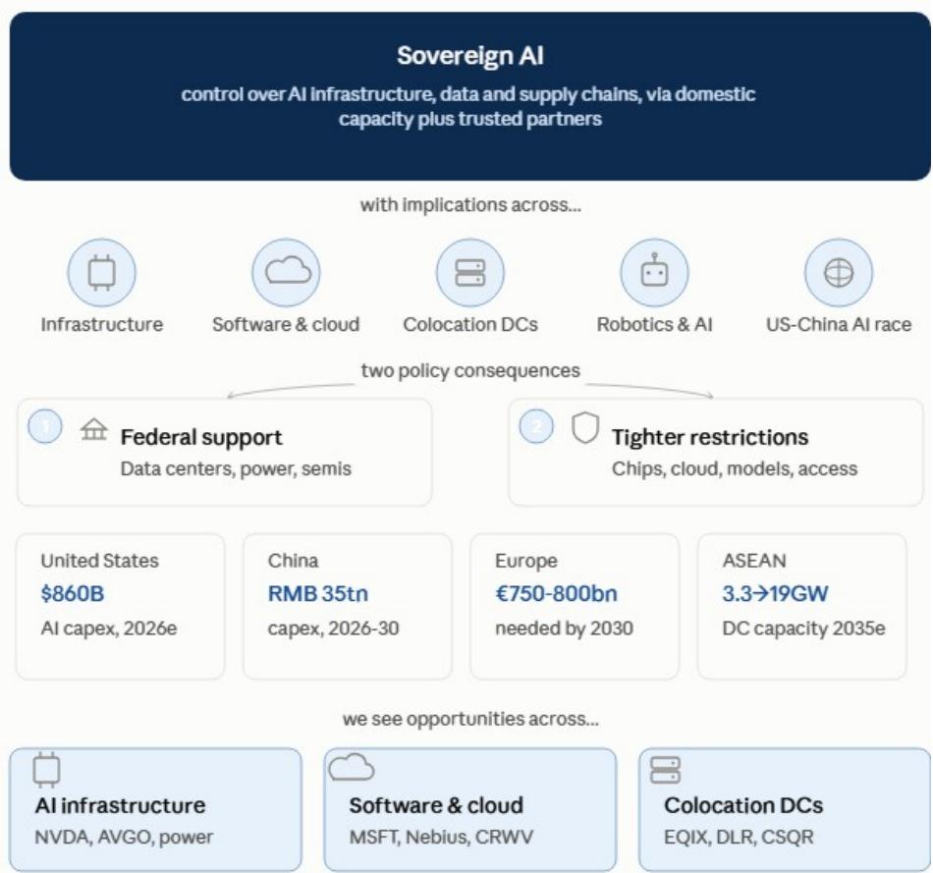Click Colocation DCs opportunity card heading

coord(743,806)
